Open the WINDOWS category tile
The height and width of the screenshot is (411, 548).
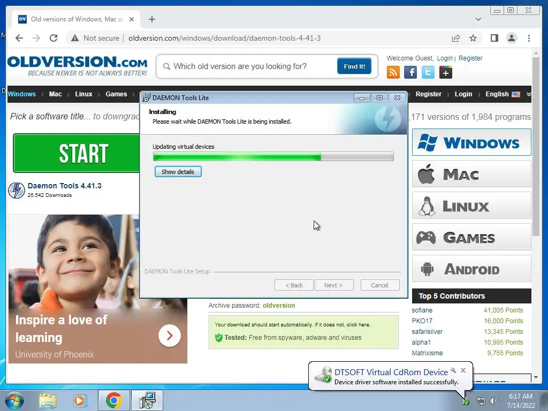pyautogui.click(x=471, y=142)
